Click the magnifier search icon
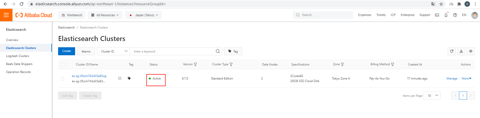This screenshot has width=480, height=118. point(218,51)
